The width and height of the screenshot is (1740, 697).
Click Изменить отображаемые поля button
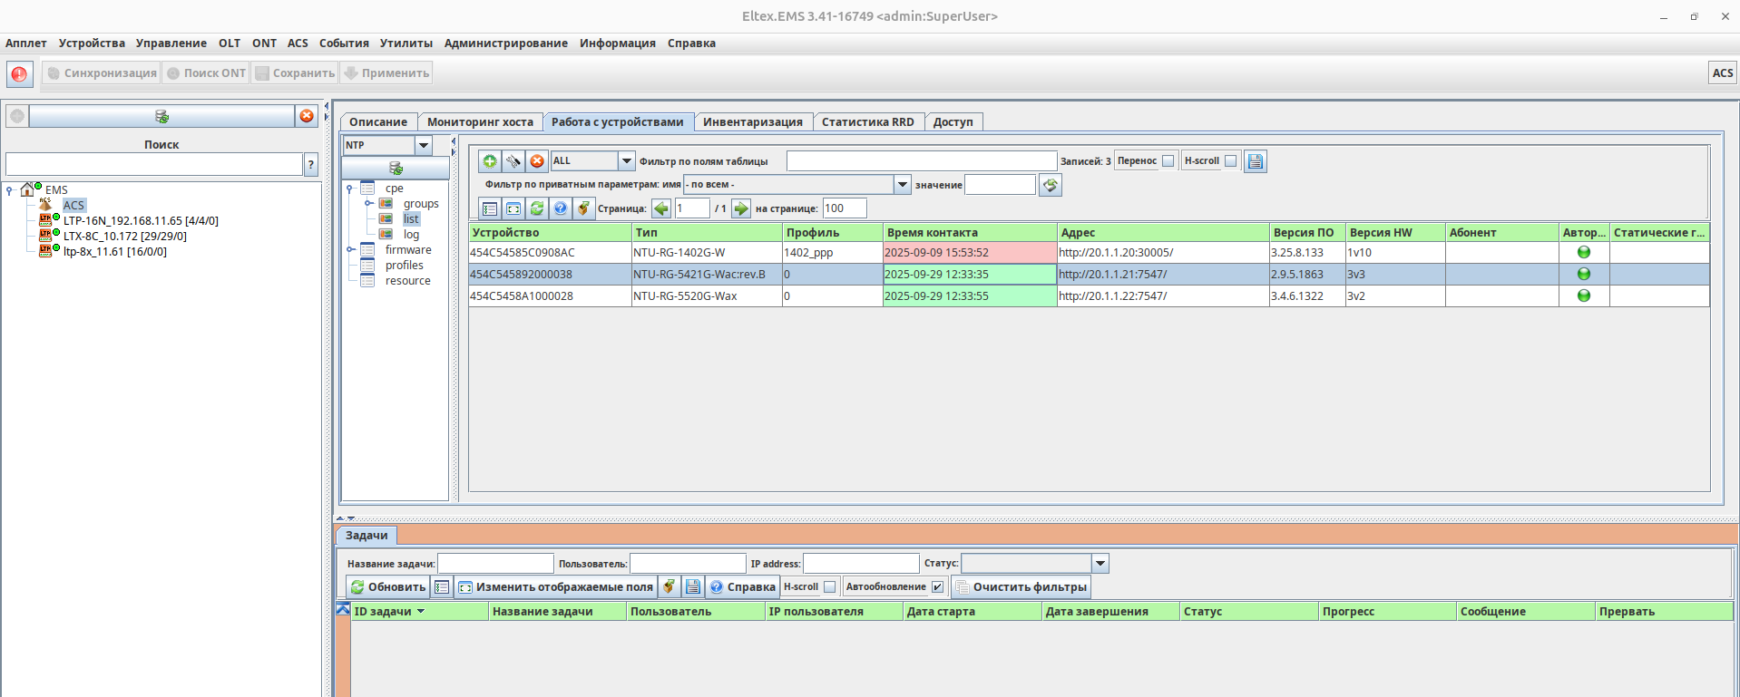[555, 587]
